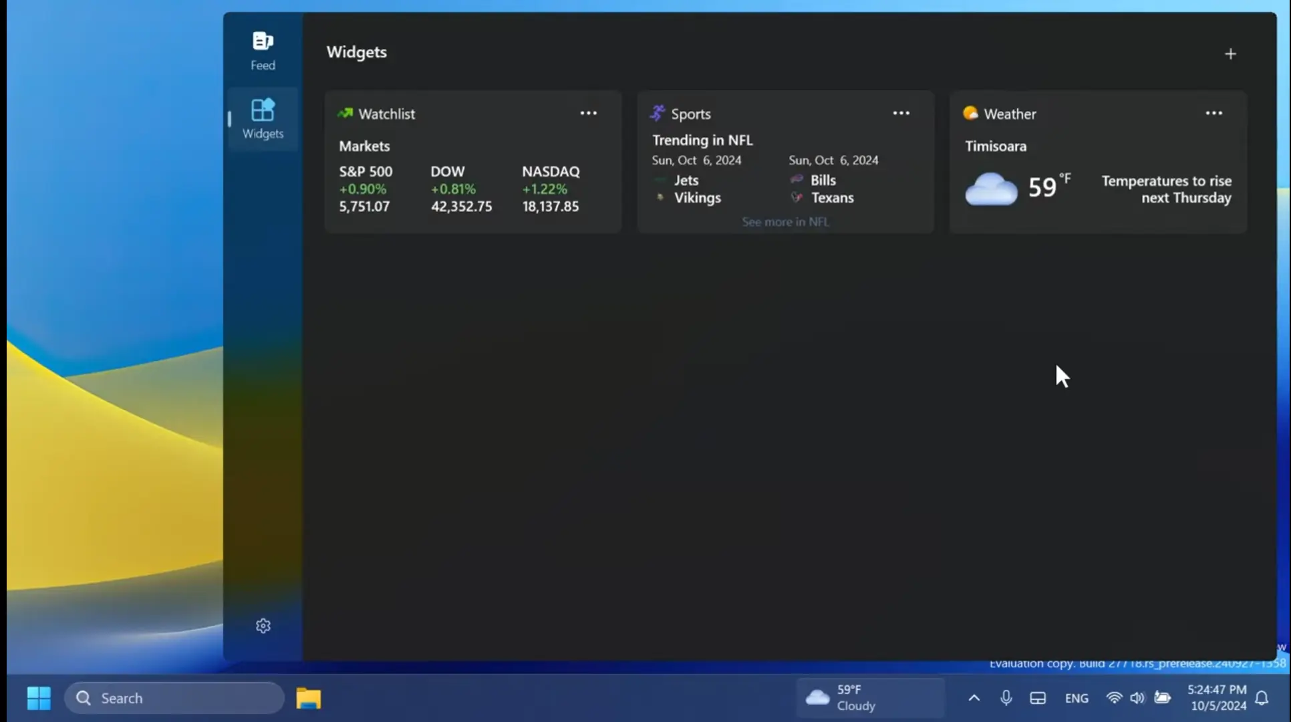
Task: Click the 59 temperature reading
Action: click(x=1042, y=187)
